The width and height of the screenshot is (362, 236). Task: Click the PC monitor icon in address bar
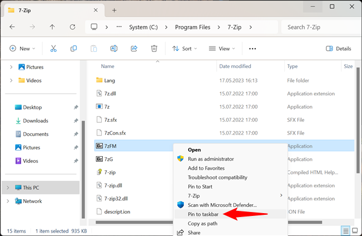pos(94,27)
